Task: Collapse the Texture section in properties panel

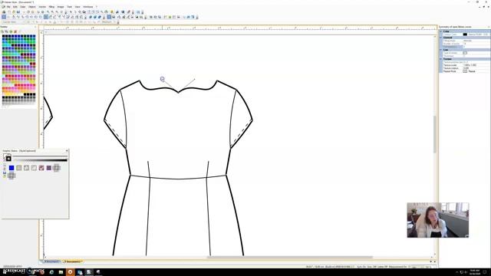Action: point(441,59)
